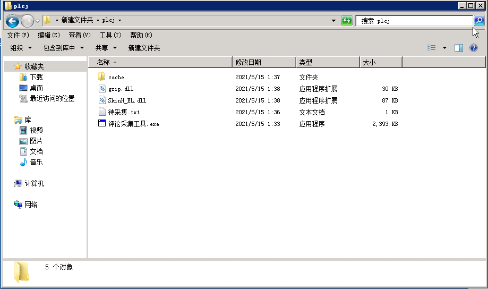Refresh the folder with green refresh icon
488x289 pixels.
click(x=347, y=21)
